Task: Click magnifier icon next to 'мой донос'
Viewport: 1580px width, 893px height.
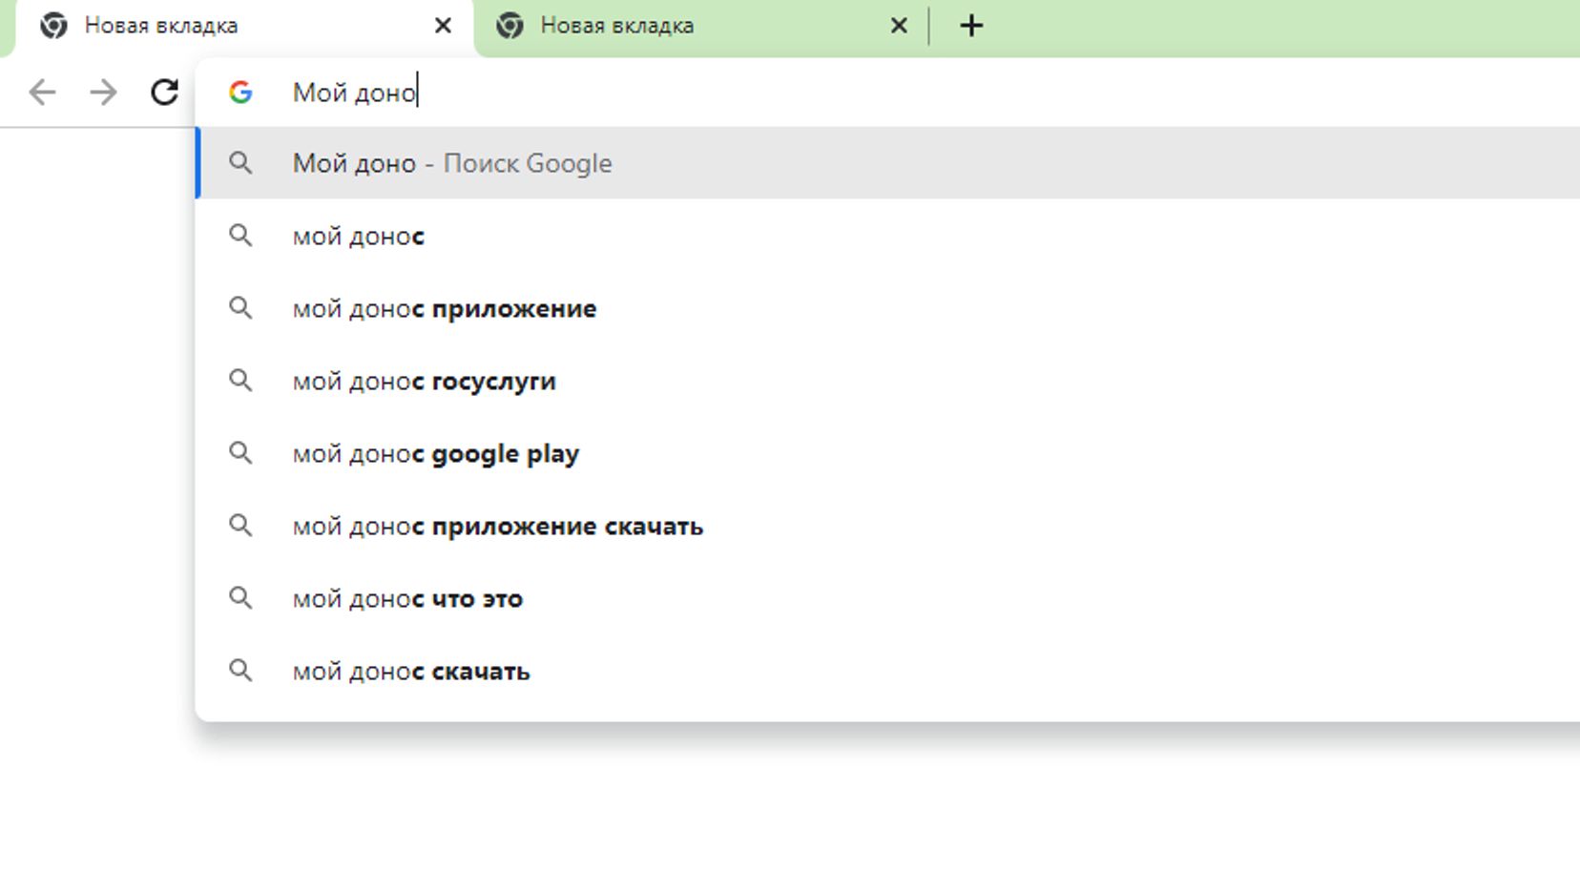Action: click(x=240, y=236)
